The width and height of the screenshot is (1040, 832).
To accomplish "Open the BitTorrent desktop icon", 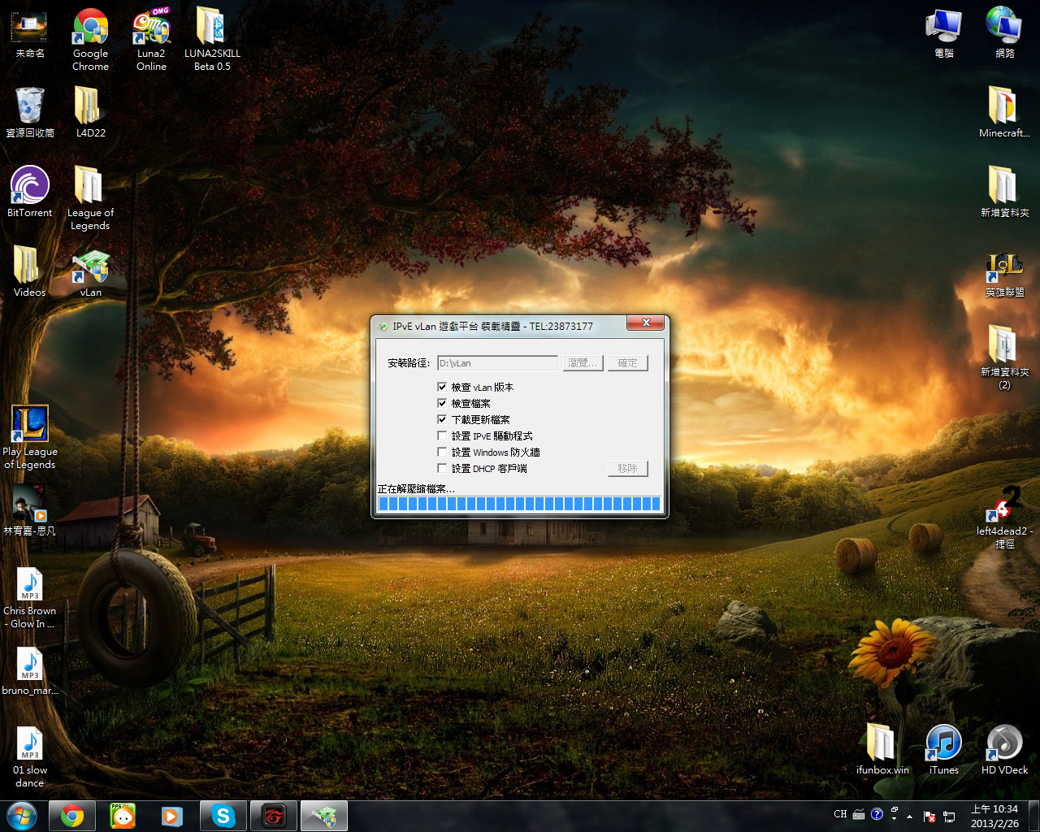I will tap(30, 188).
